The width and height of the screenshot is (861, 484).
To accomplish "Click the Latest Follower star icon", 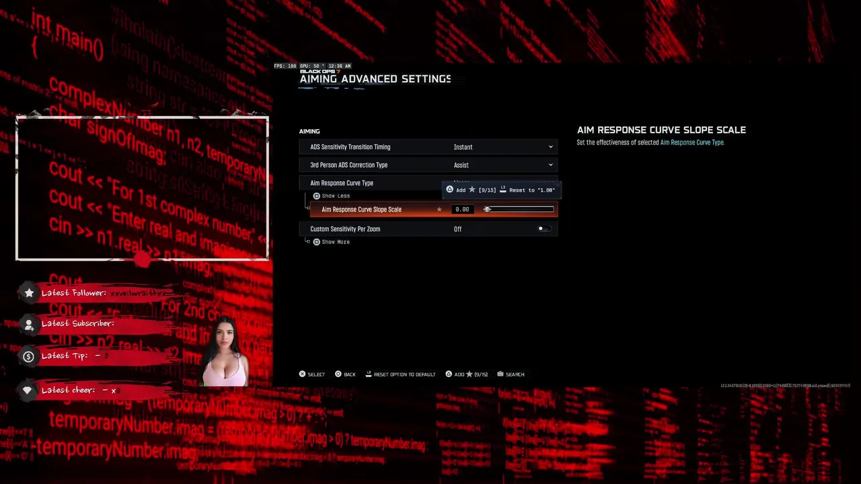I will click(29, 292).
